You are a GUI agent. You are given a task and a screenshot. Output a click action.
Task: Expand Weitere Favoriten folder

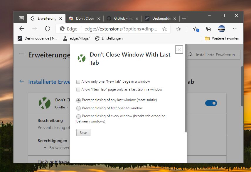(x=222, y=38)
